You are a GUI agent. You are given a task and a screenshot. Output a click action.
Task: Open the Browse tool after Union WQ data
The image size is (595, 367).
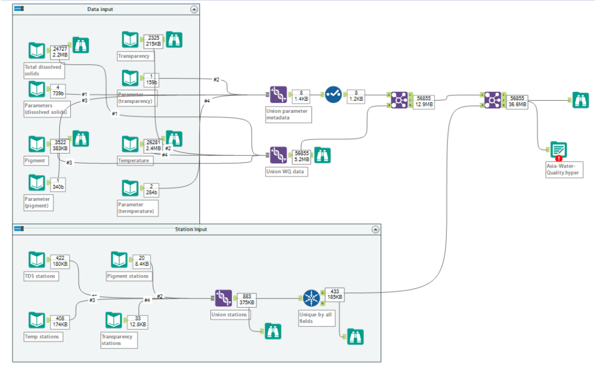coord(322,155)
